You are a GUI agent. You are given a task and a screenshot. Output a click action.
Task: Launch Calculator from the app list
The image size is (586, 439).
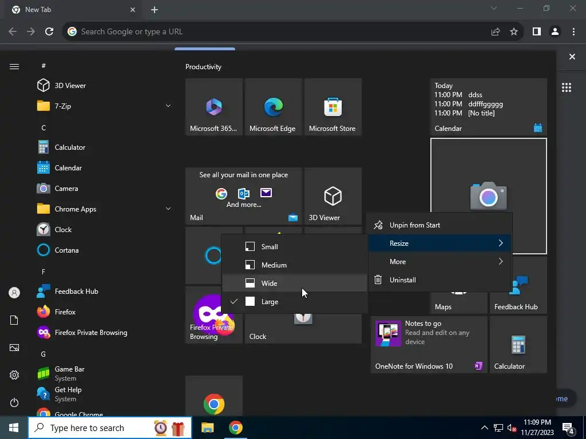pyautogui.click(x=105, y=147)
